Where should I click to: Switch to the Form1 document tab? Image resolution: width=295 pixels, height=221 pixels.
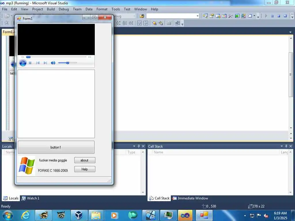(8, 32)
